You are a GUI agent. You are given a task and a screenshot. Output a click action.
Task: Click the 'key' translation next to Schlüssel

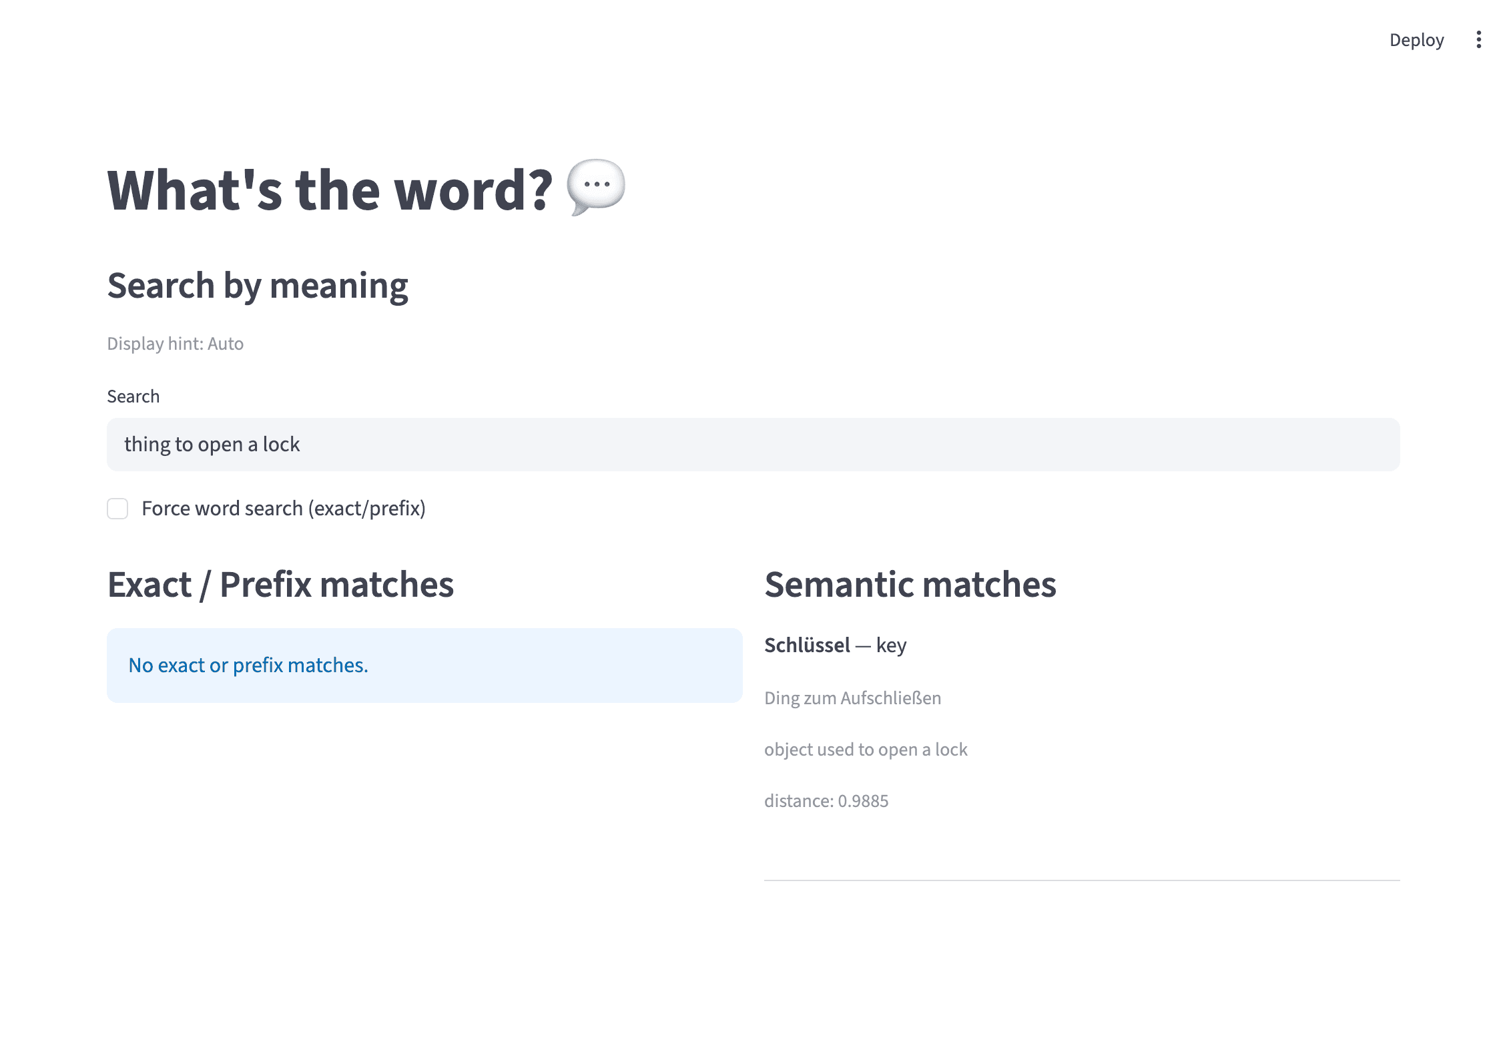point(892,645)
